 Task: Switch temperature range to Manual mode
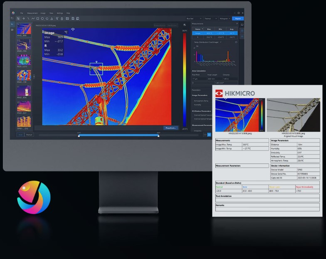pyautogui.click(x=29, y=135)
